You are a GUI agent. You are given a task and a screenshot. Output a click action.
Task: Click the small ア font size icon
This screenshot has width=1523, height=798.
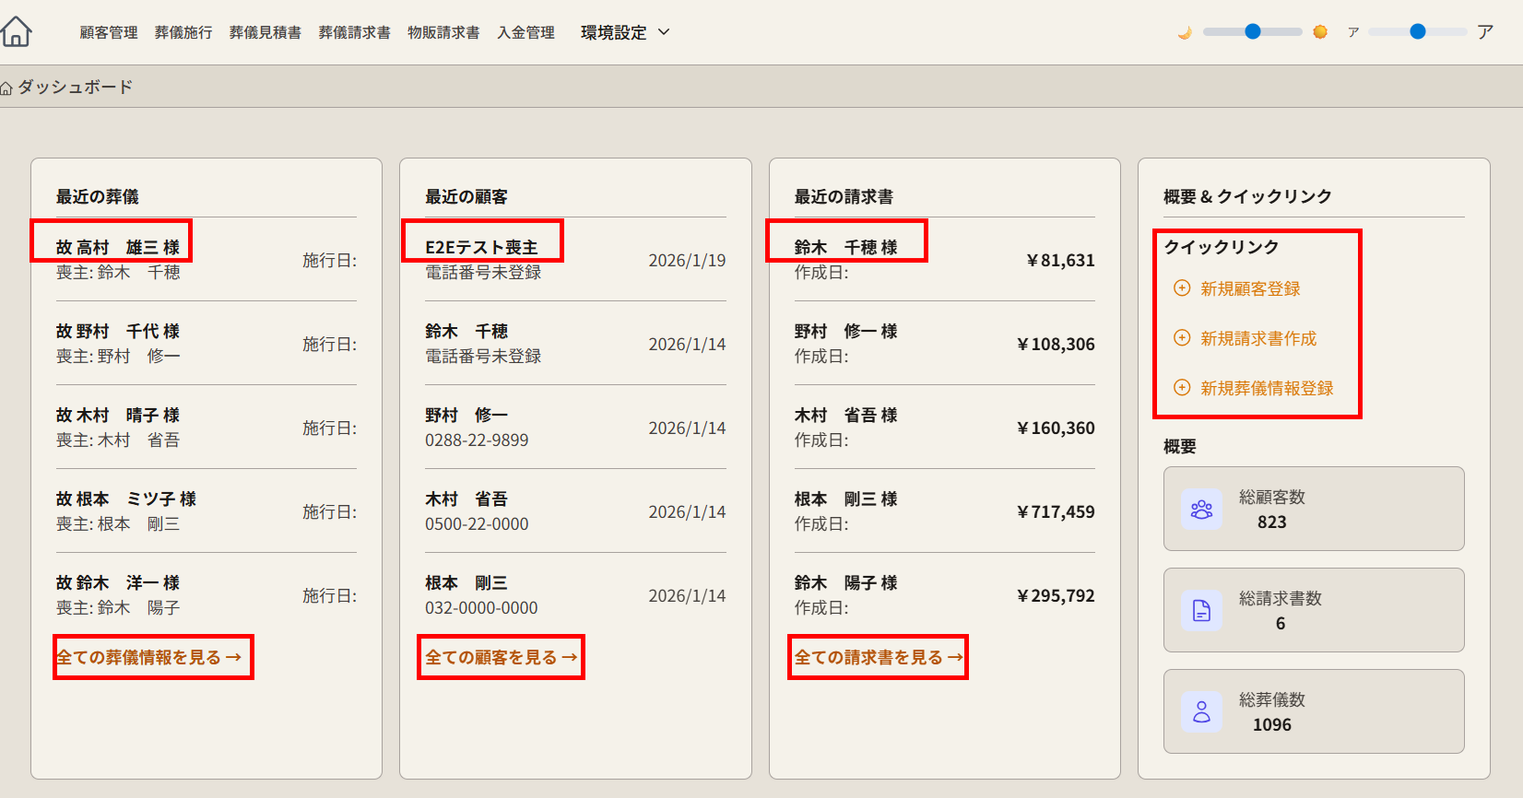[1353, 32]
